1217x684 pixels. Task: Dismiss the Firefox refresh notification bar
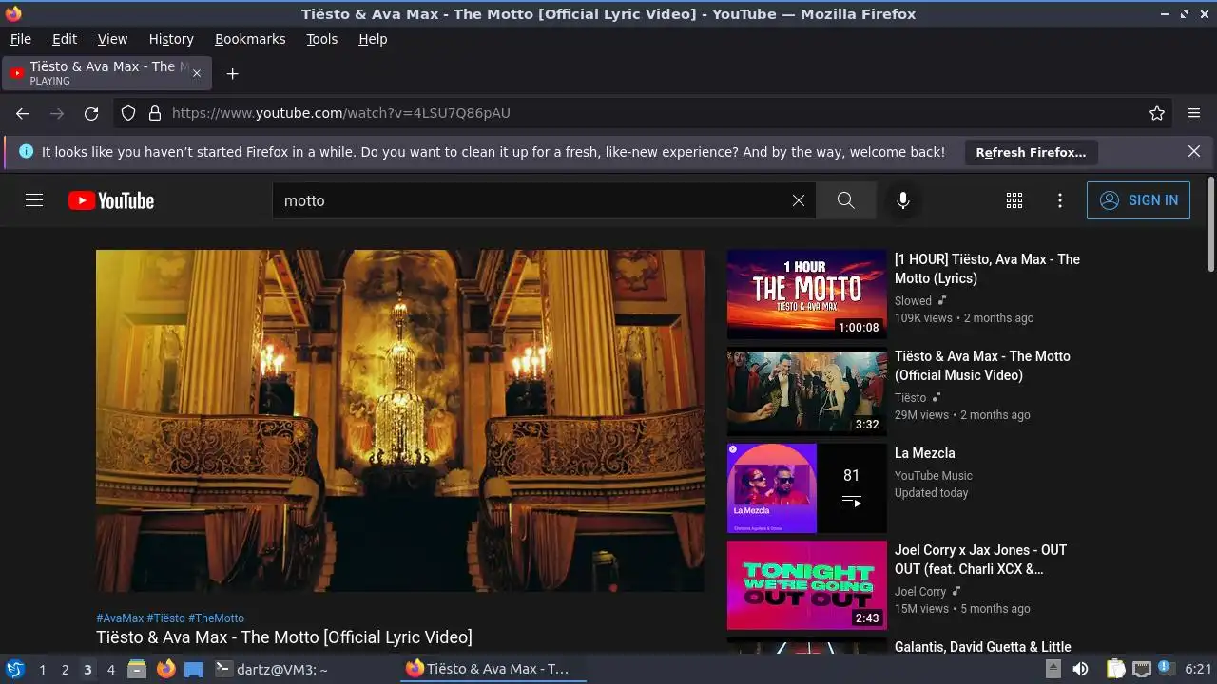point(1194,151)
